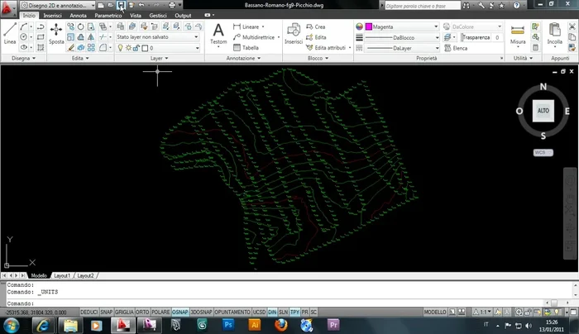This screenshot has width=579, height=334.
Task: Click the Save icon in quick access toolbar
Action: (121, 5)
